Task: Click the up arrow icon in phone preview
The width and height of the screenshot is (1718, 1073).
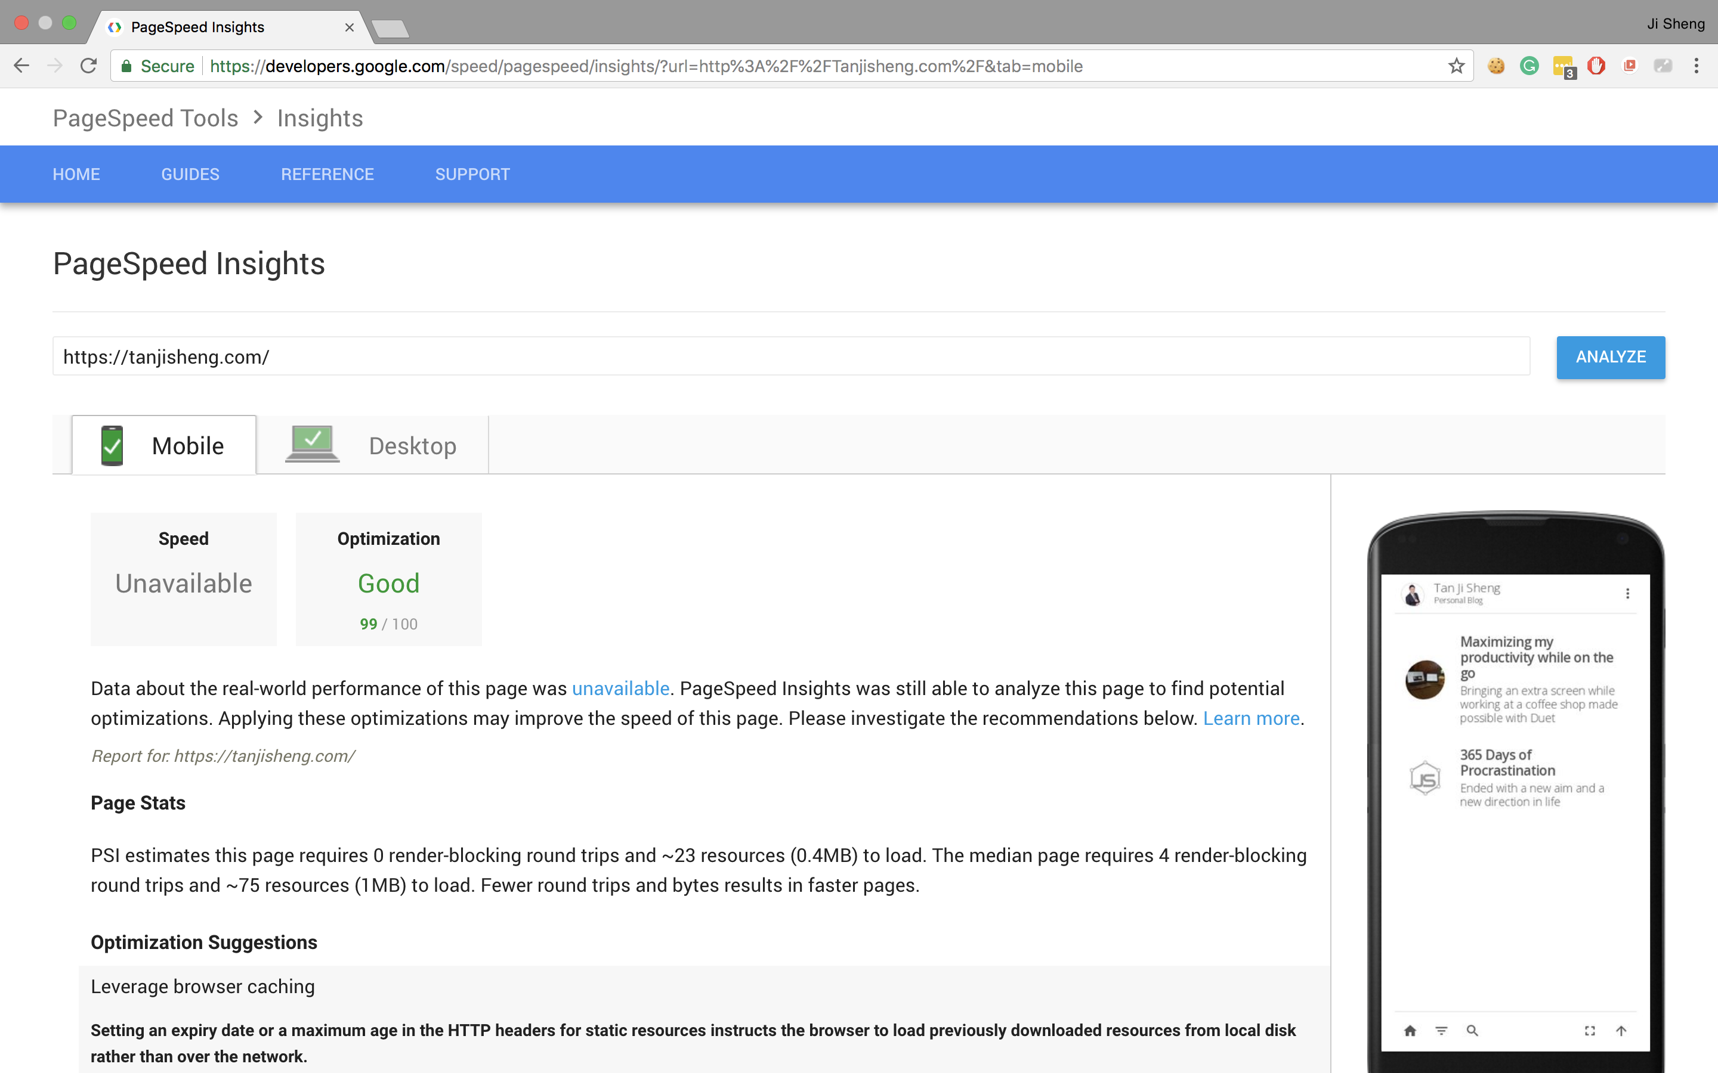Action: click(x=1621, y=1031)
